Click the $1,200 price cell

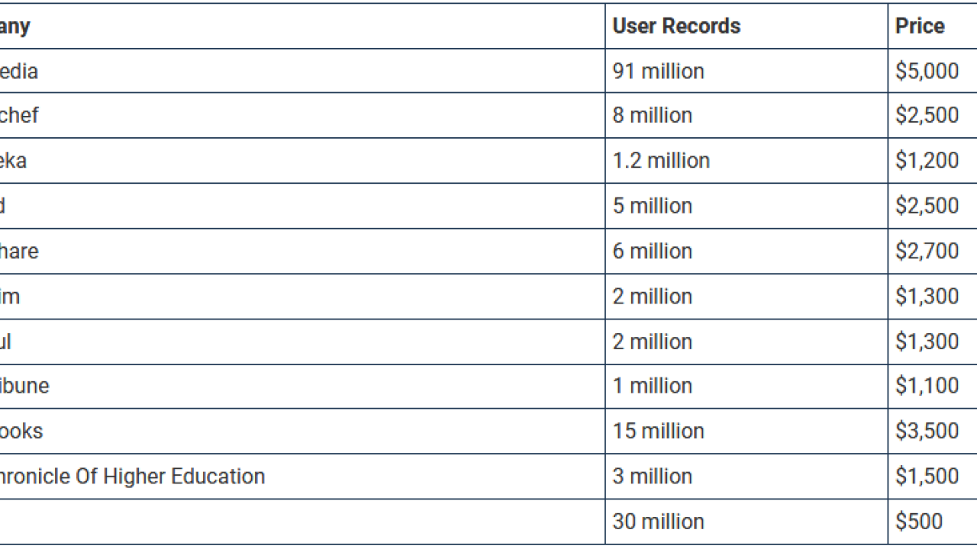[927, 160]
